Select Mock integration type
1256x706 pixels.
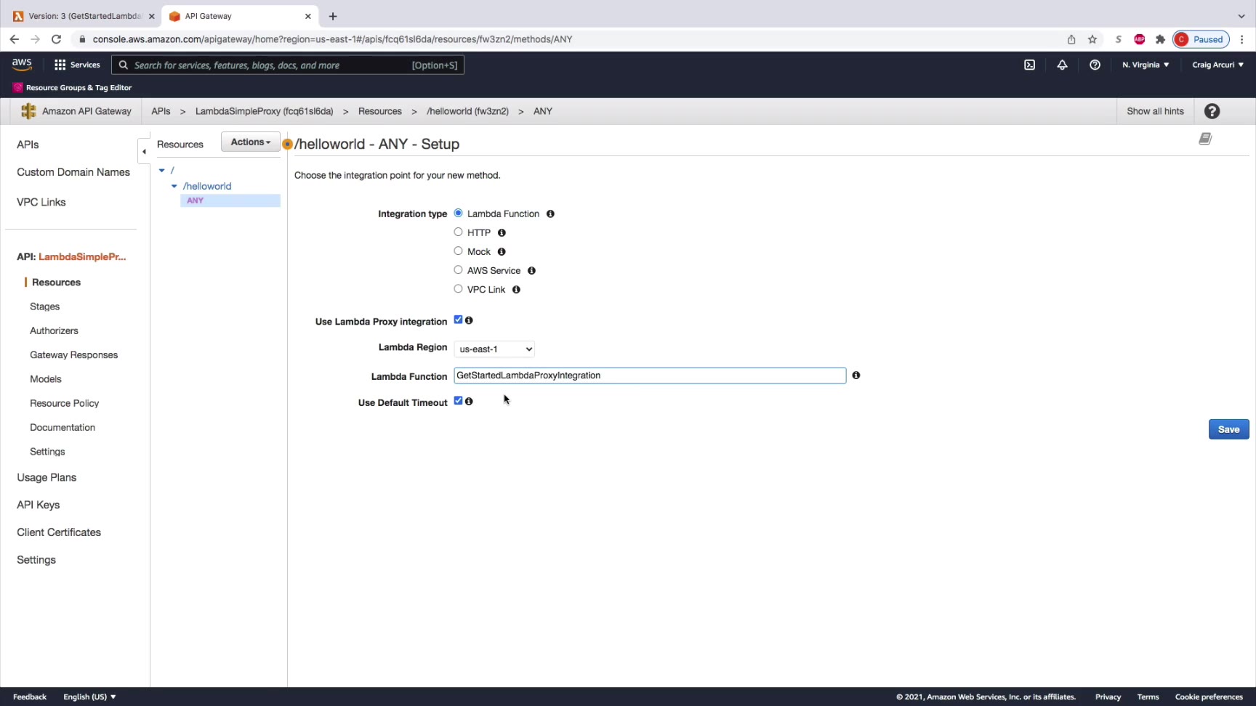click(458, 251)
